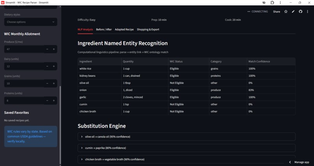The height and width of the screenshot is (166, 314).
Task: Click the Share button
Action: click(277, 12)
